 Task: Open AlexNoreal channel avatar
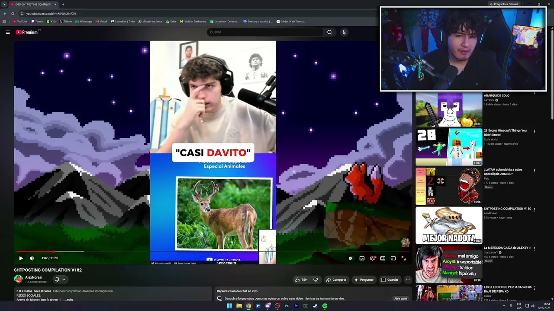18,279
